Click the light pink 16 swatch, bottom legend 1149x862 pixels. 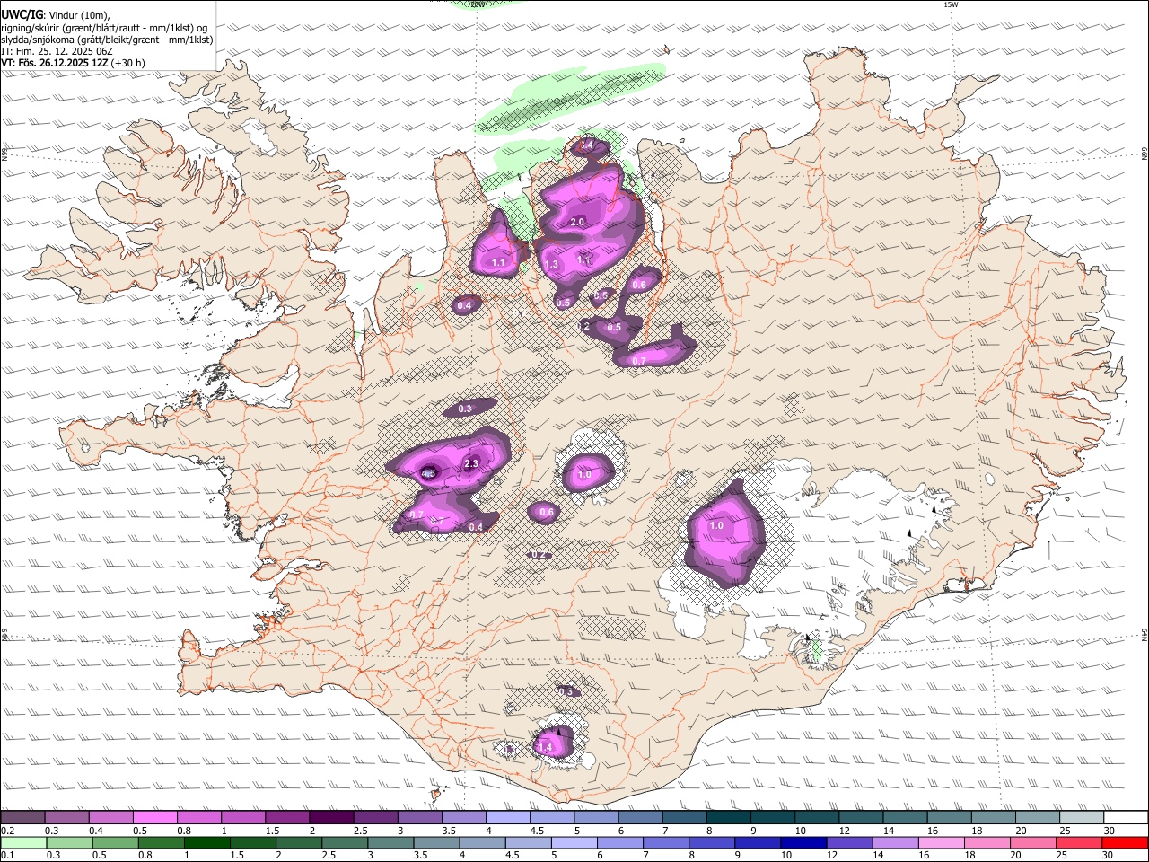coord(942,842)
